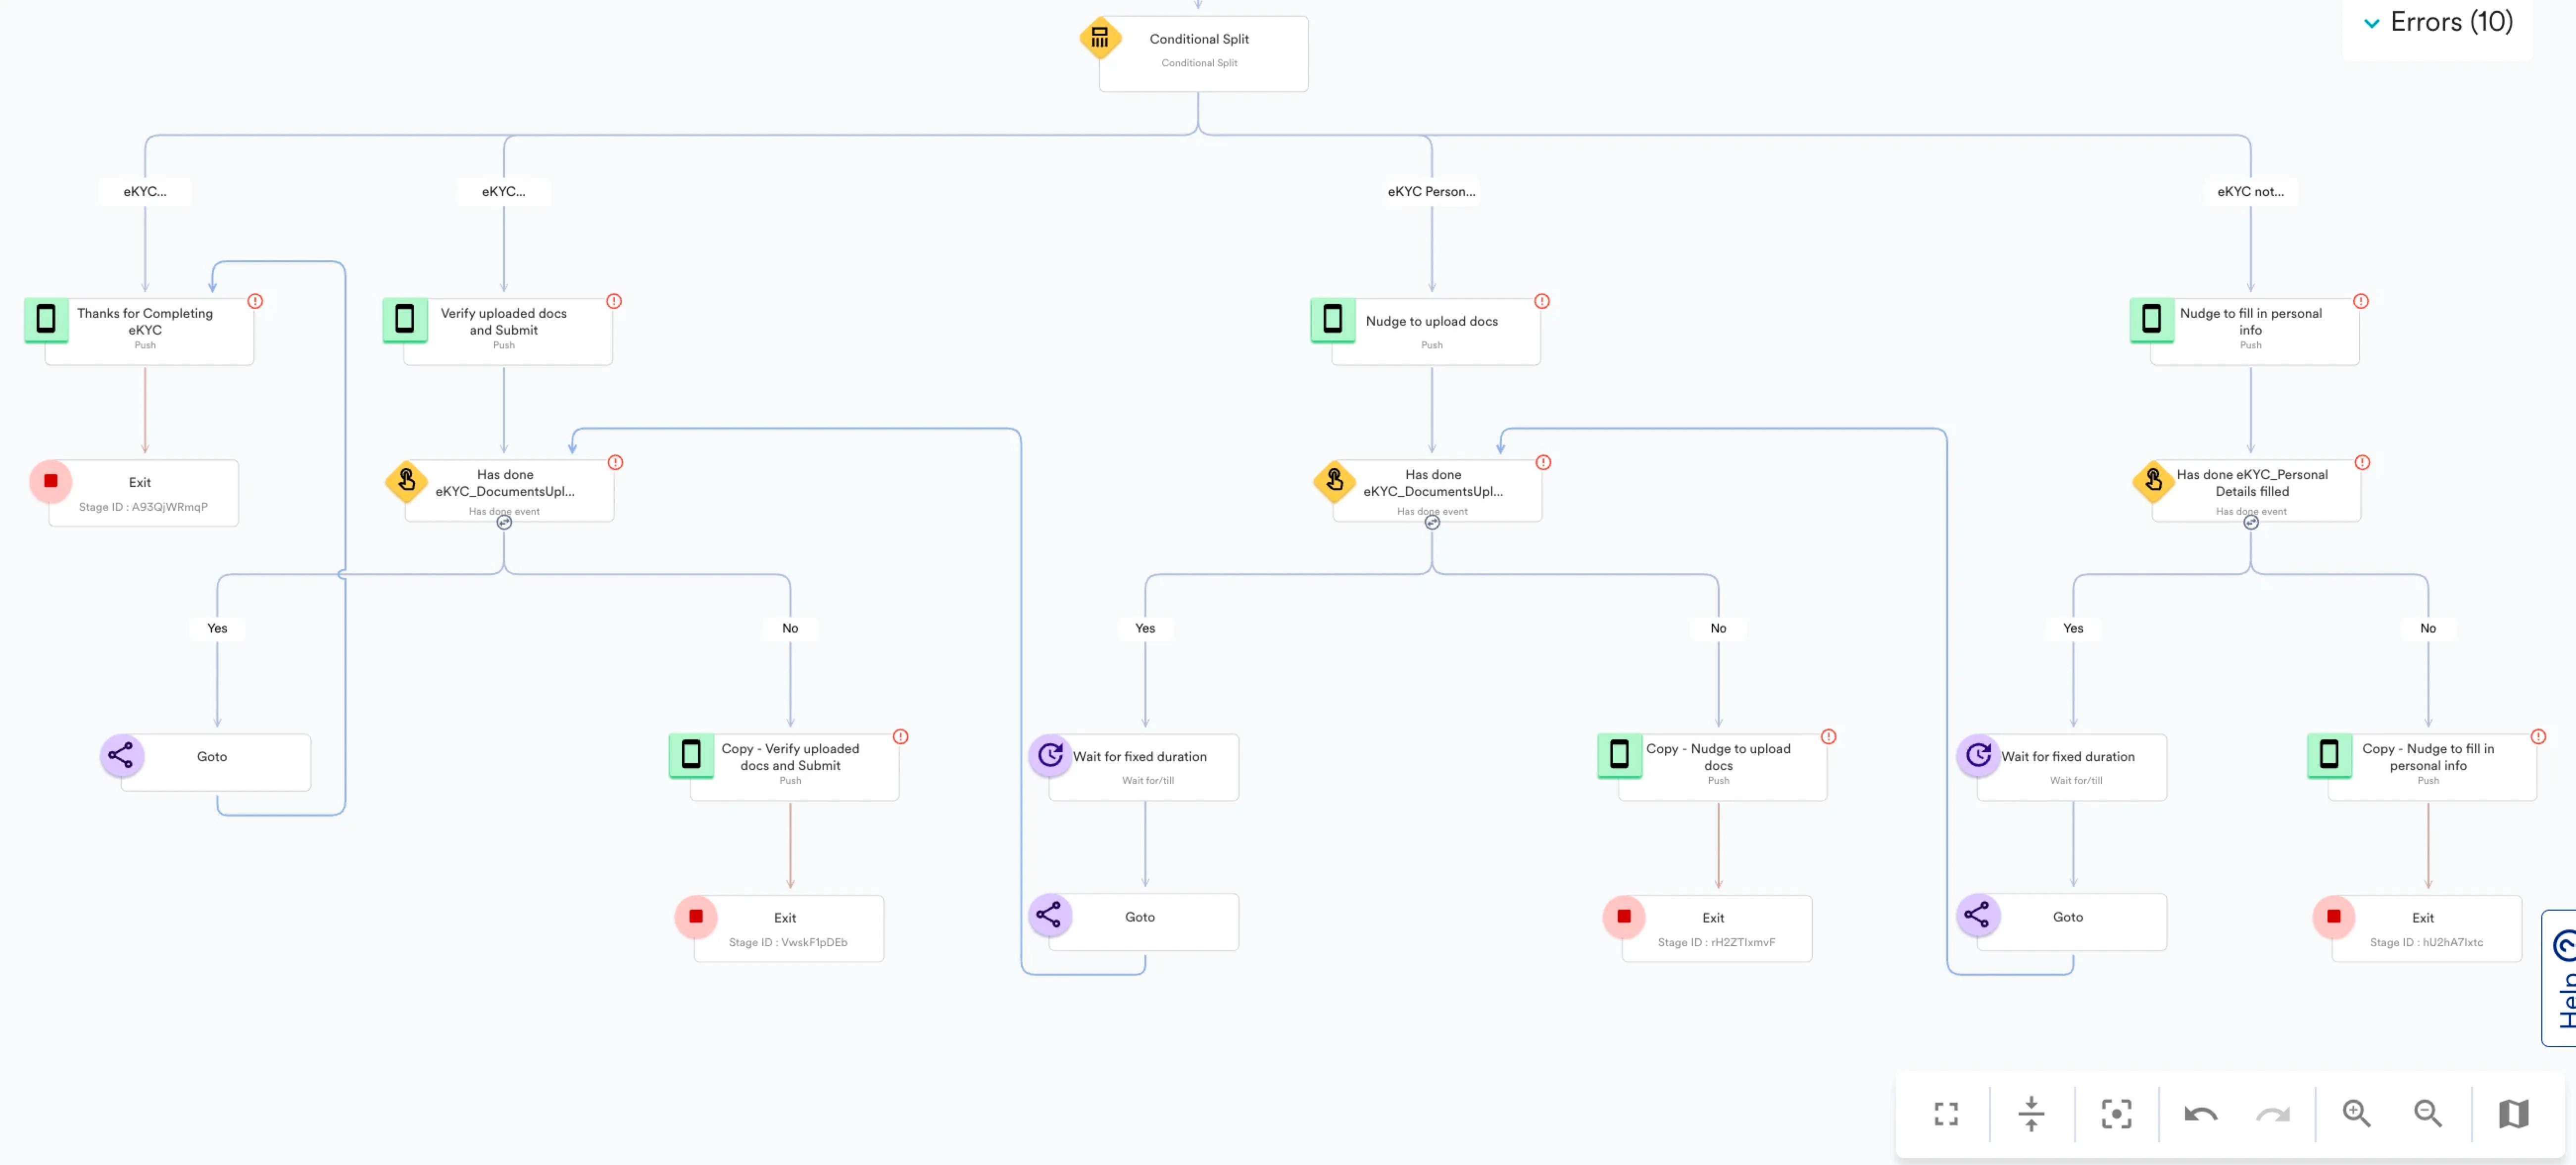This screenshot has width=2576, height=1165.
Task: Click the vertical compress layout icon
Action: pos(2031,1113)
